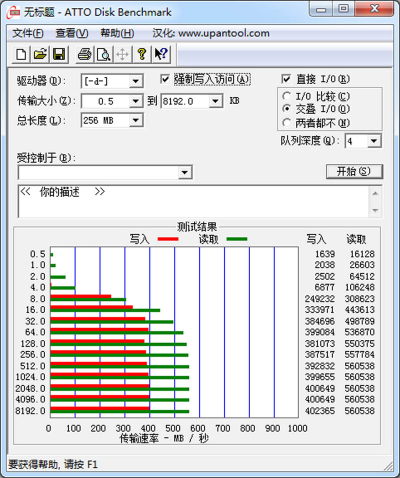Open the 驱动器 drive selection dropdown
Image resolution: width=400 pixels, height=478 pixels.
coord(136,80)
